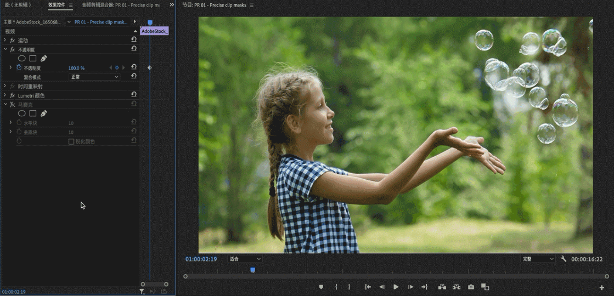Click the Export Frame camera icon
Image resolution: width=614 pixels, height=296 pixels.
[x=471, y=287]
